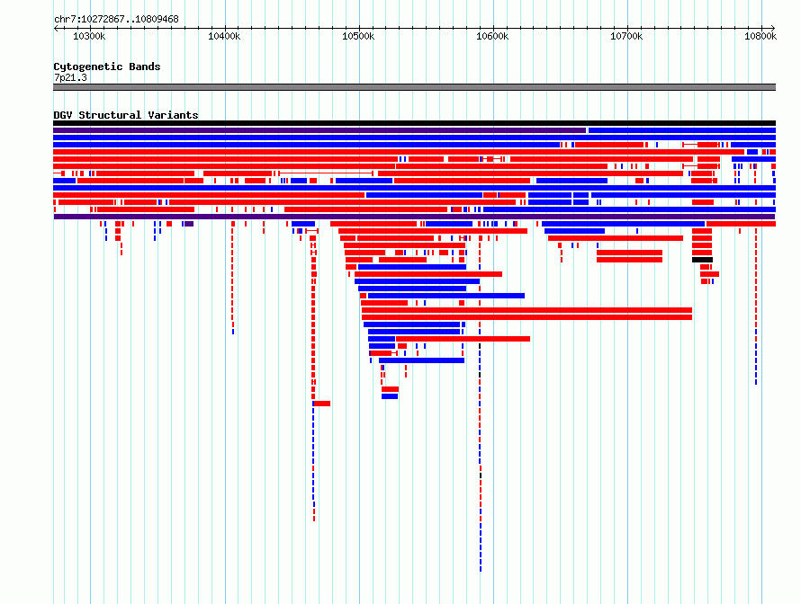The image size is (801, 604).
Task: Click the 10400k ruler tick label
Action: pos(224,36)
